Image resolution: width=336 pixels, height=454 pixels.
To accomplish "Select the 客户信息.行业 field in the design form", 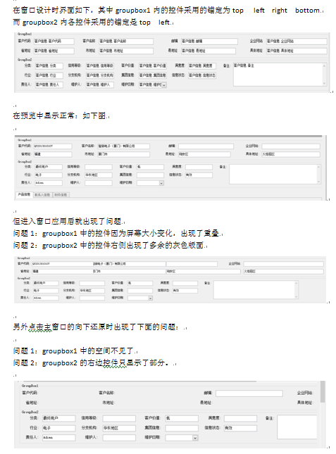I will tap(49, 75).
